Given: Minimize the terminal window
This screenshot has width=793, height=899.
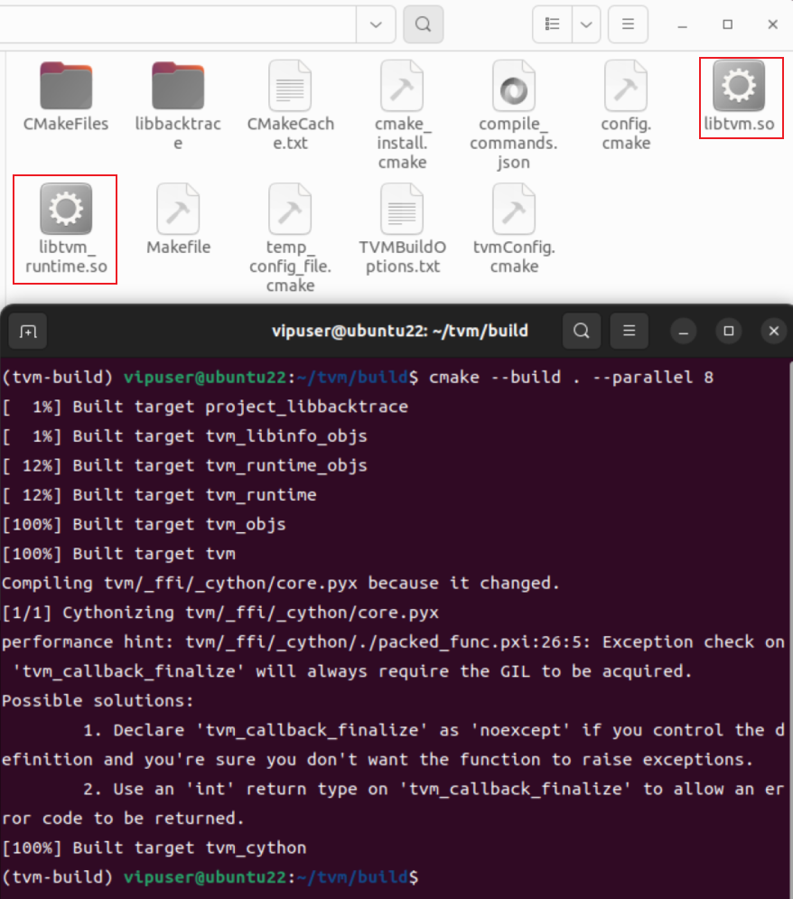Looking at the screenshot, I should click(x=684, y=331).
